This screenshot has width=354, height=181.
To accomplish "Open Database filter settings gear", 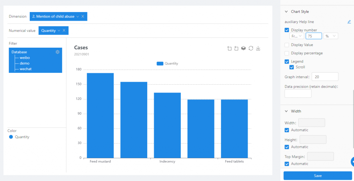I will [x=58, y=52].
